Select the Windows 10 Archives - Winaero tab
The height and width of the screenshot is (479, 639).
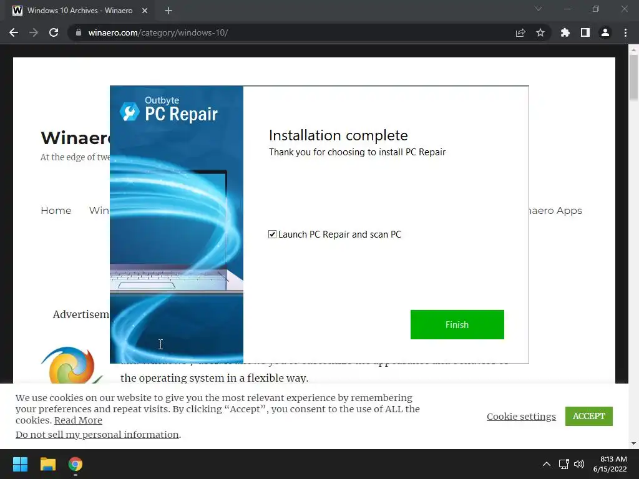79,11
